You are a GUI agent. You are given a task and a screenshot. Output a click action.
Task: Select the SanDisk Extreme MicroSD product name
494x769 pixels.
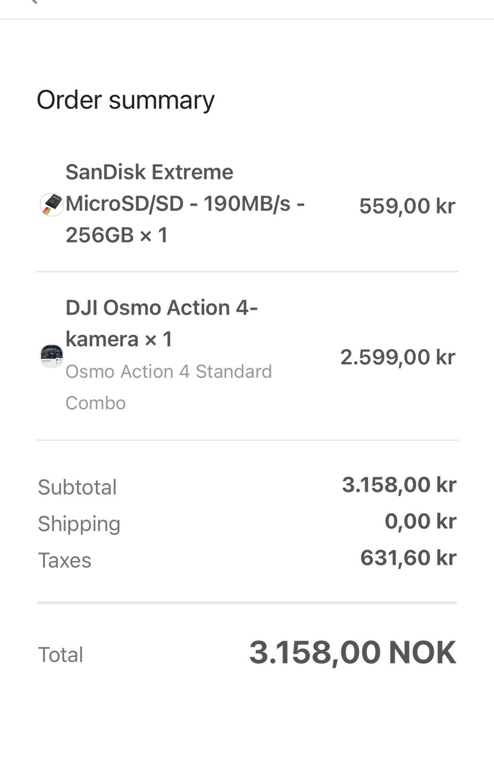coord(185,203)
